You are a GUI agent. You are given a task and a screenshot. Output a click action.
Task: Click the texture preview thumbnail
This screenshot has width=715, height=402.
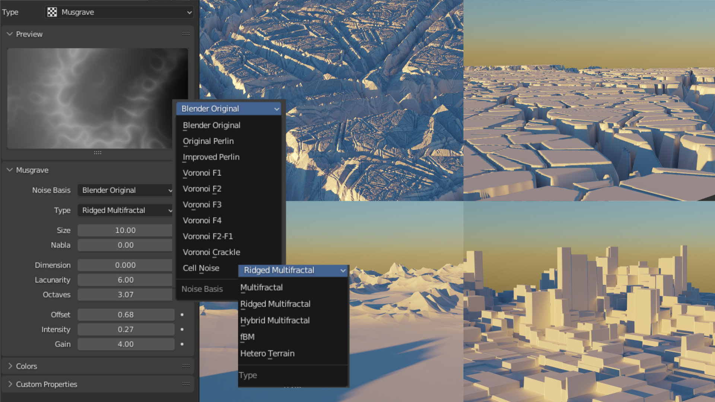[x=98, y=98]
